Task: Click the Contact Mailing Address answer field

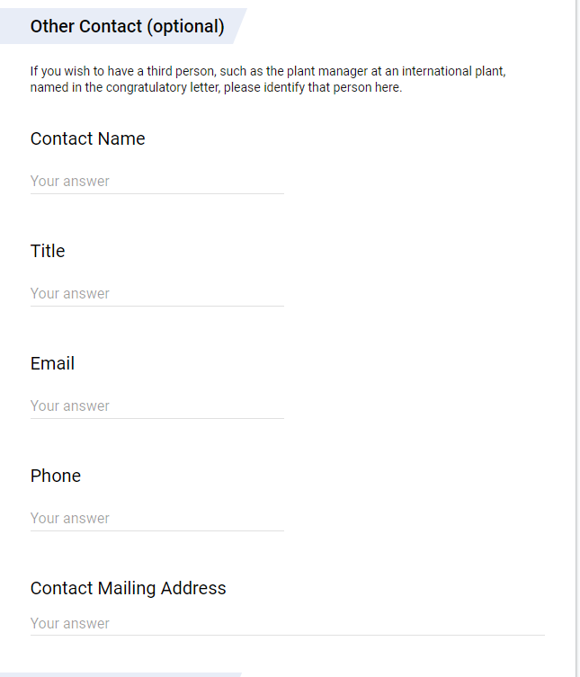Action: point(287,624)
